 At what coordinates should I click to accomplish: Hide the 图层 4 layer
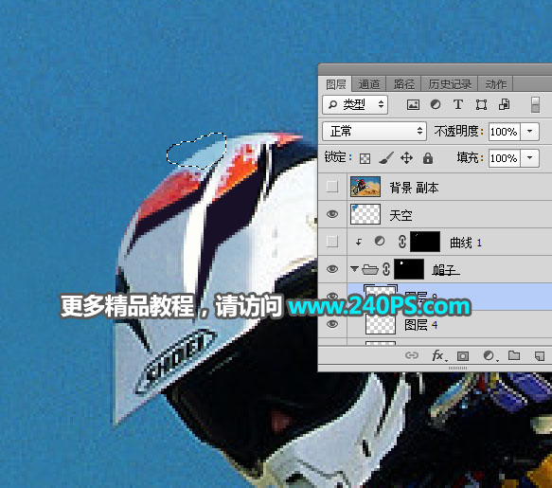332,324
